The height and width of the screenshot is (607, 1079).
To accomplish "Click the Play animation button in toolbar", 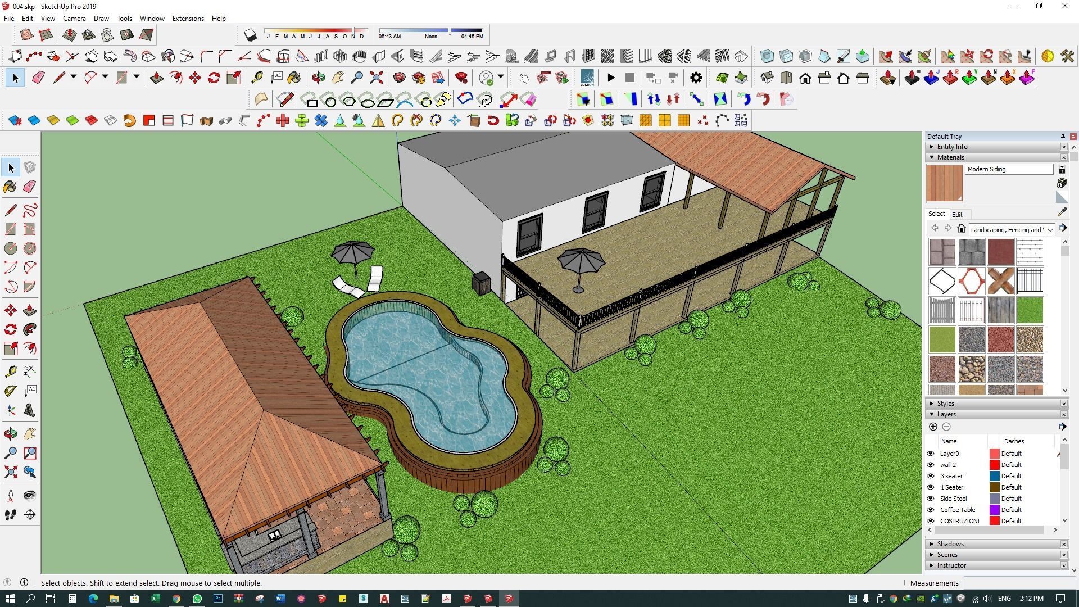I will point(611,78).
